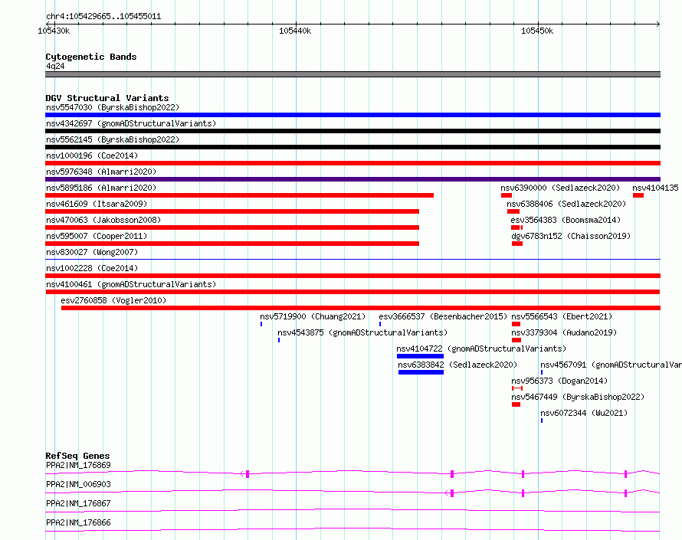Viewport: 682px width, 540px height.
Task: Select nsv5467449 (ByrskaBishop2022) label
Action: click(x=578, y=397)
